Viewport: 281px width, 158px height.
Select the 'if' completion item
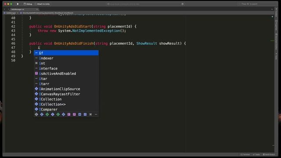tap(66, 53)
